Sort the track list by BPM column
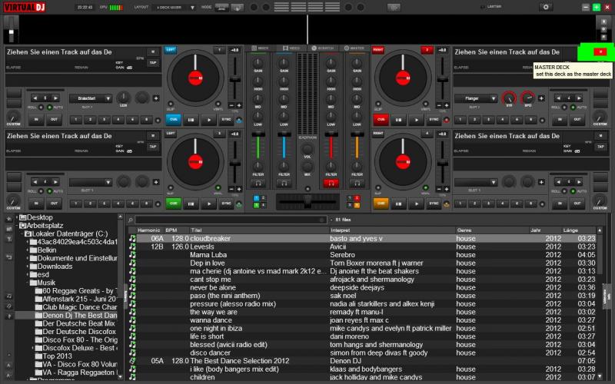 tap(171, 230)
